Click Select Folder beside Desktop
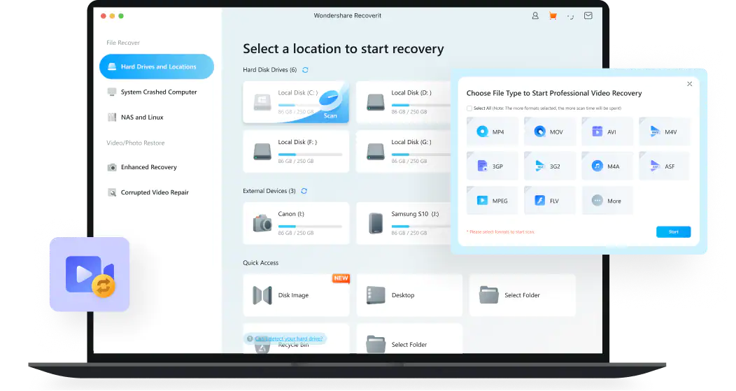Viewport: 736px width, 391px height. pos(523,295)
